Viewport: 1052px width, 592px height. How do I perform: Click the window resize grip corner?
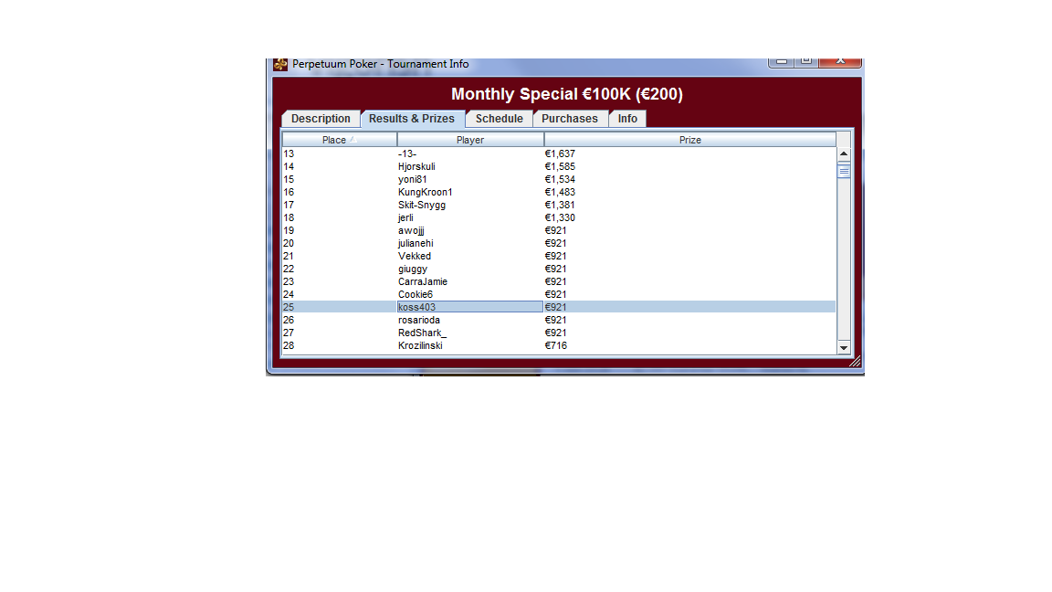pos(855,362)
